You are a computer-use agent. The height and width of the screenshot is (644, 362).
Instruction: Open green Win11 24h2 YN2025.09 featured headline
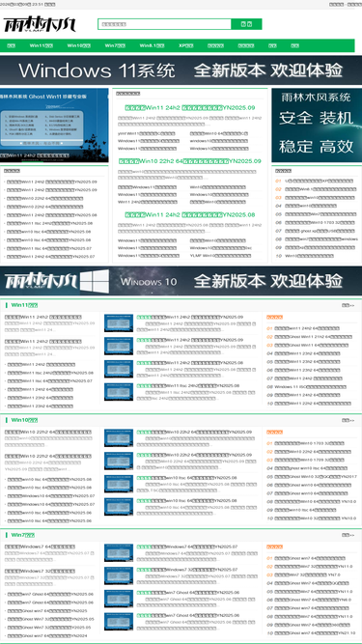pos(189,108)
